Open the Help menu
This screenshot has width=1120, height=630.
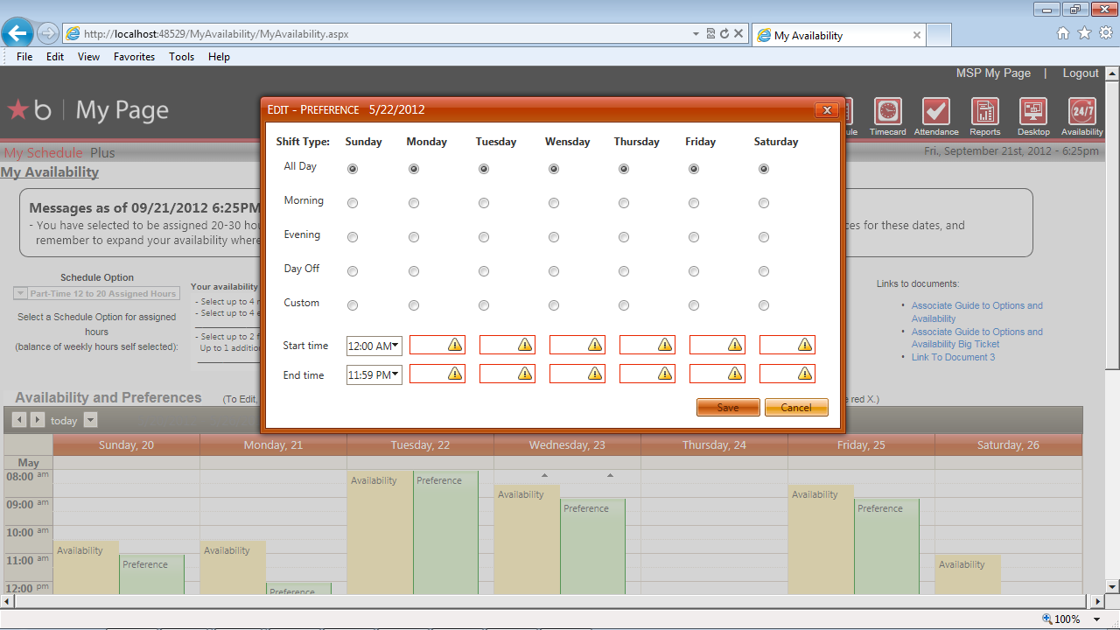point(219,57)
